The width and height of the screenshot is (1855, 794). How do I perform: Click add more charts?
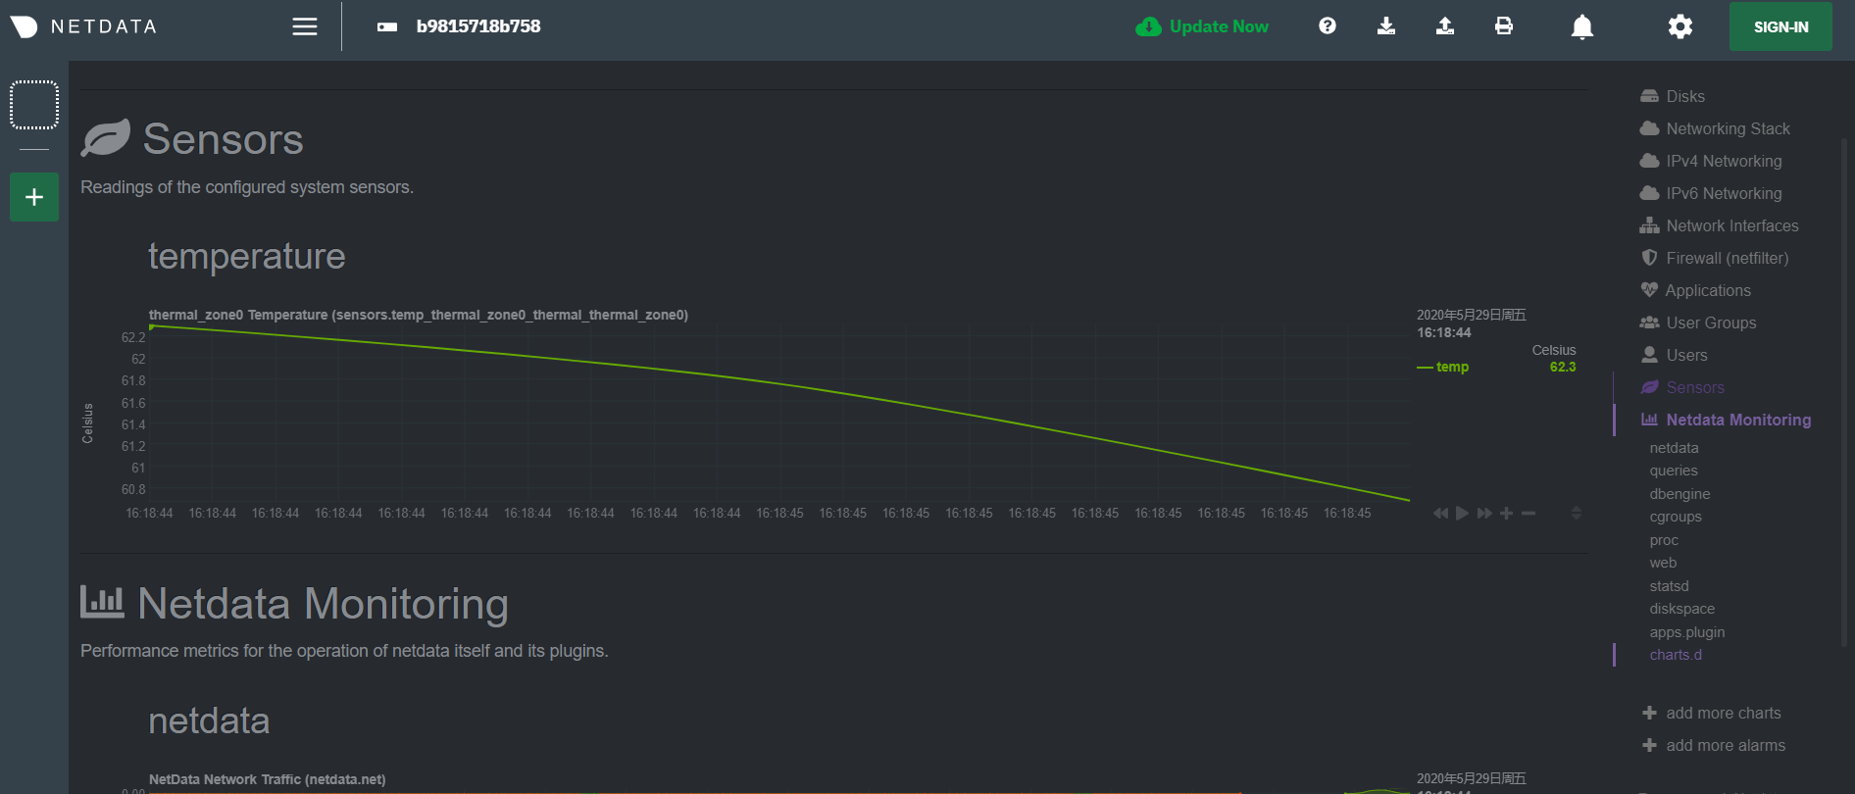tap(1724, 713)
